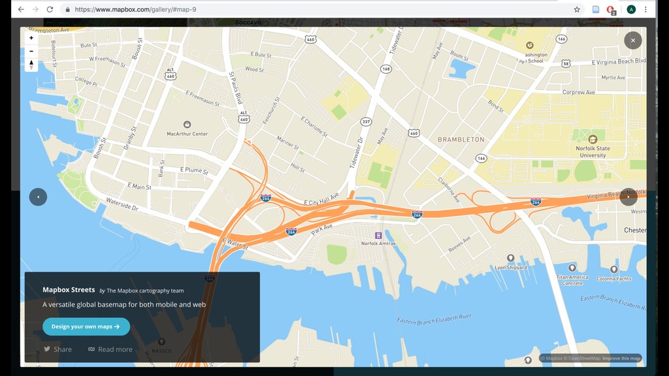Click the Washington High School marker

pyautogui.click(x=529, y=45)
